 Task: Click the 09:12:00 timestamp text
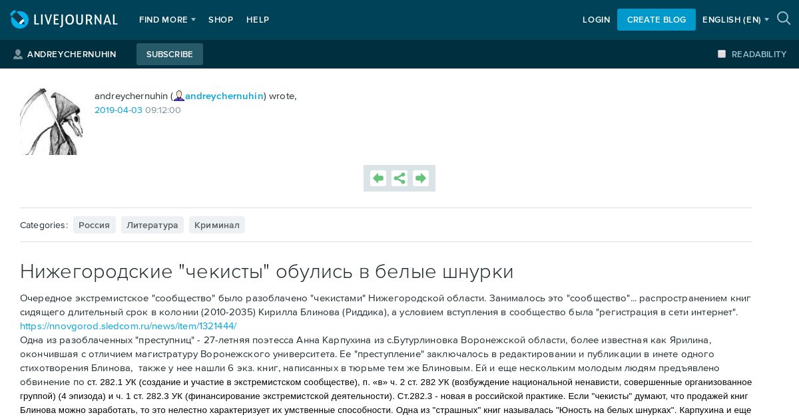coord(163,110)
